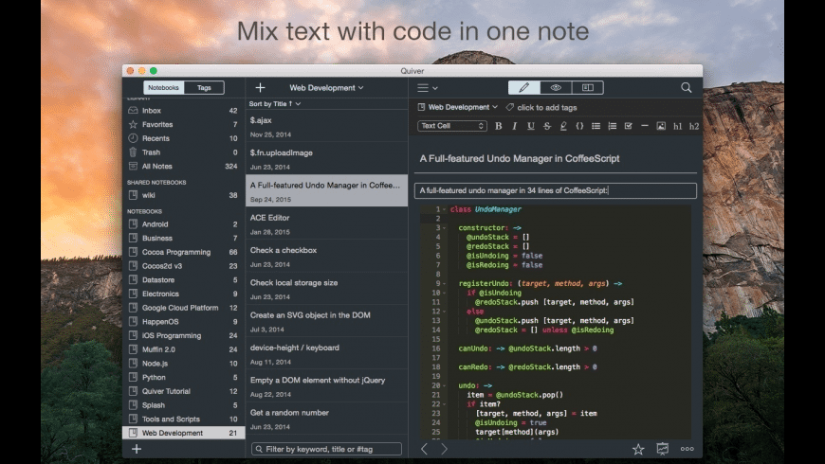
Task: Mark note as favorite with star
Action: [x=638, y=449]
